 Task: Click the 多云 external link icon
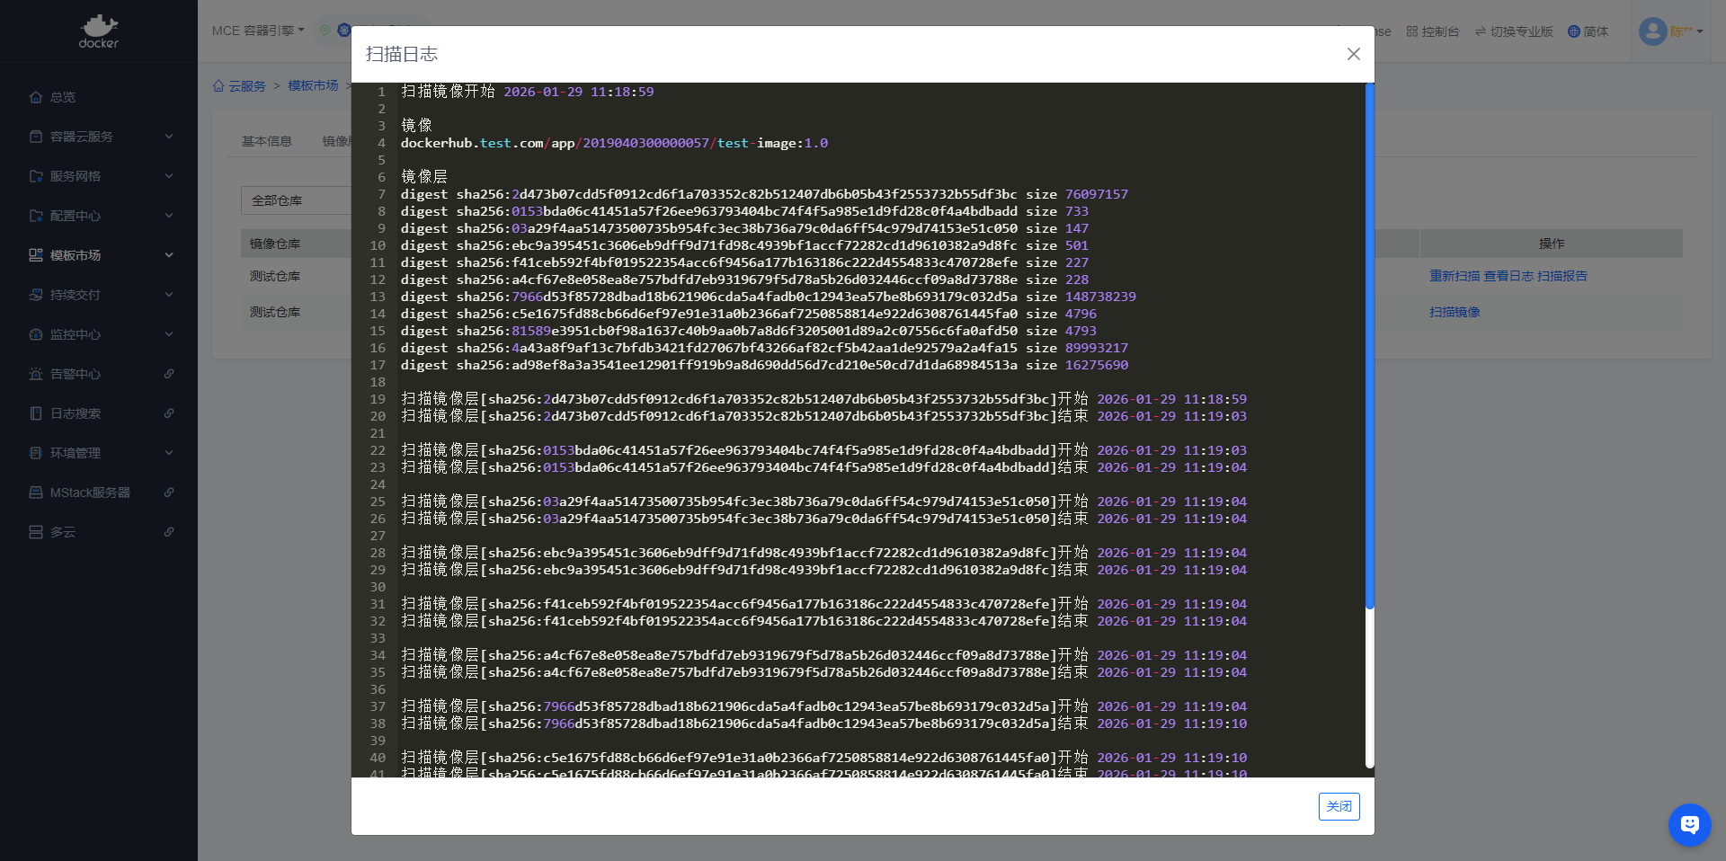(x=169, y=532)
